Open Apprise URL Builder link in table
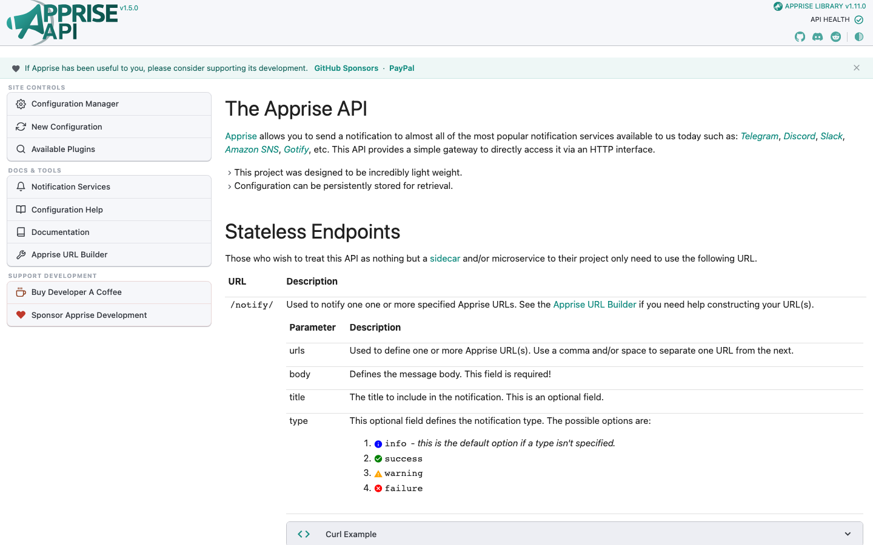The image size is (873, 545). click(595, 305)
